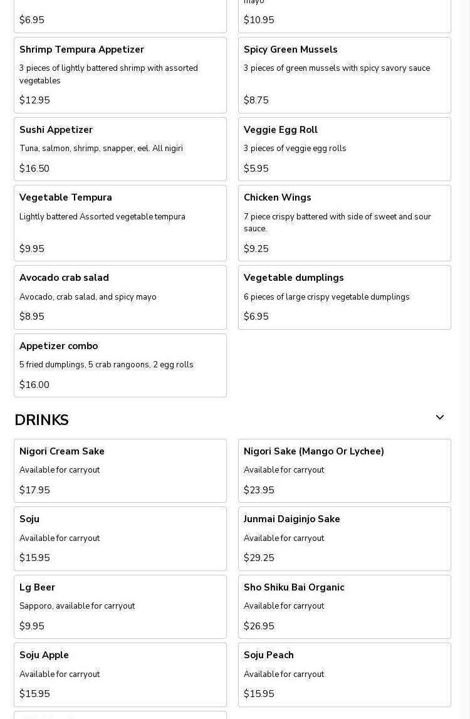Open Sho Shiku Bai Organic item
The height and width of the screenshot is (719, 470).
[x=344, y=606]
